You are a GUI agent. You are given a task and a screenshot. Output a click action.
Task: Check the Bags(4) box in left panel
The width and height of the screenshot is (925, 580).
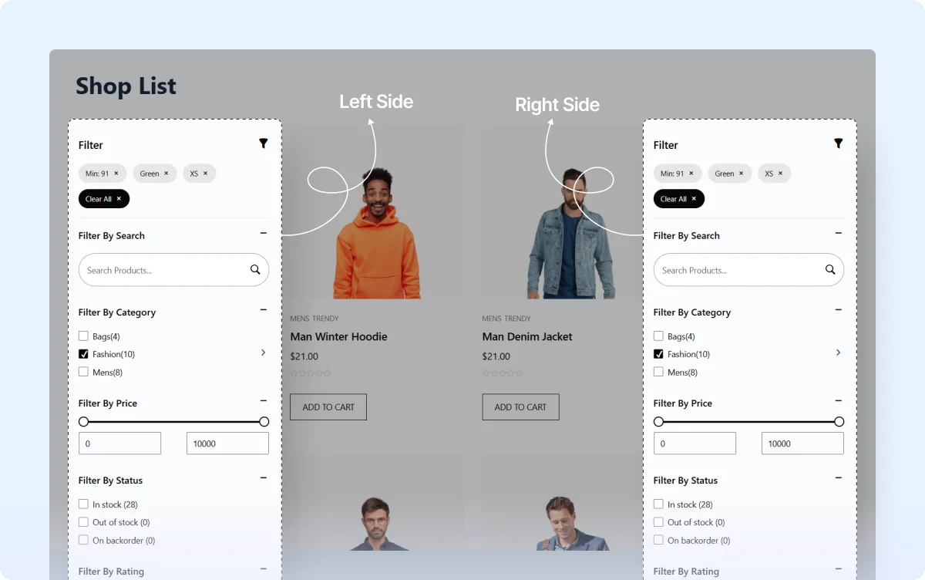pyautogui.click(x=83, y=336)
